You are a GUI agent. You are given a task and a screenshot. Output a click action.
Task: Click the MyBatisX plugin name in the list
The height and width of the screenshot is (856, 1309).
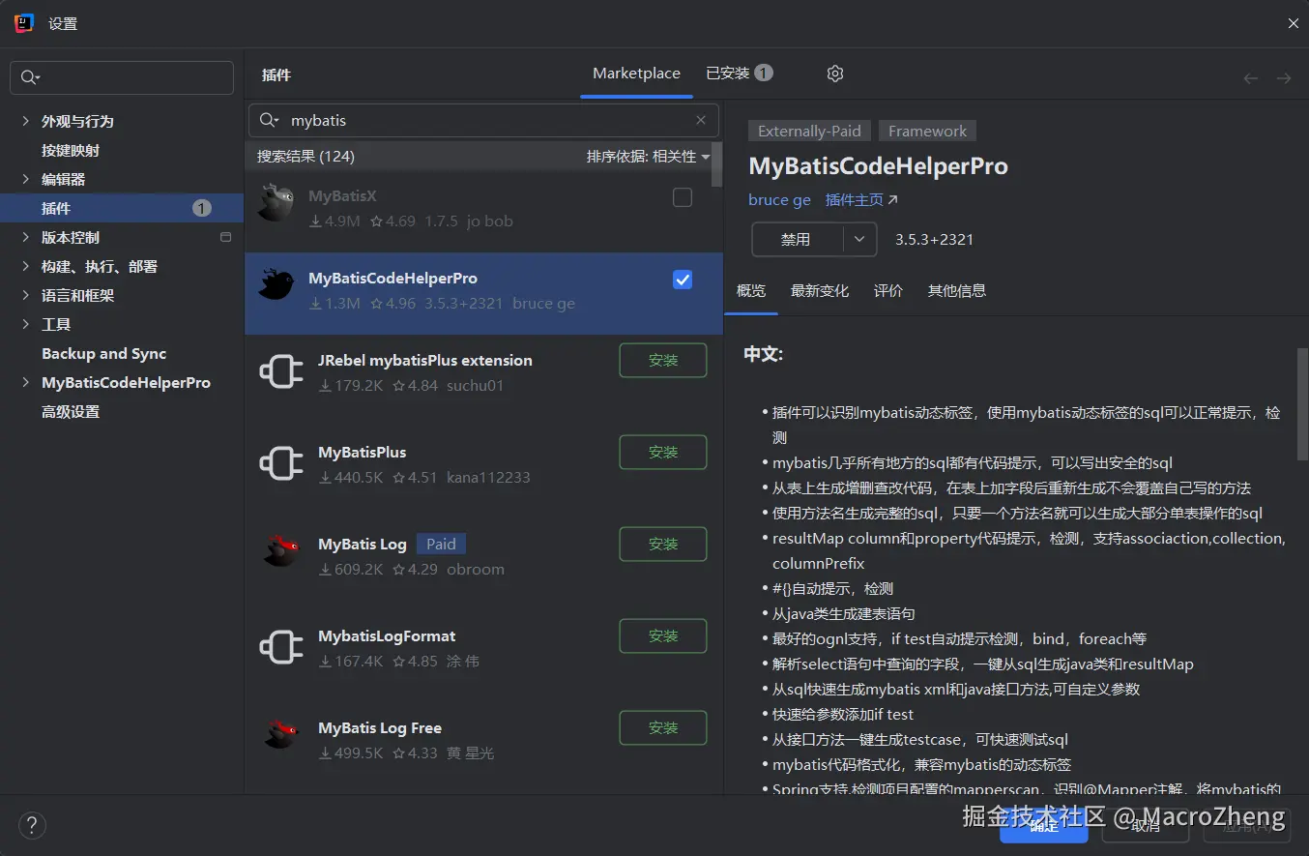[342, 195]
